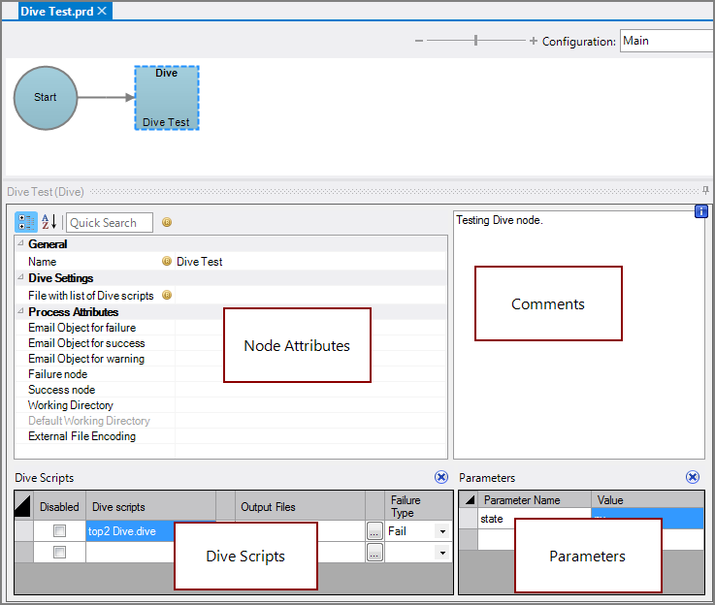Click the Disabled column header
This screenshot has width=715, height=605.
point(59,507)
